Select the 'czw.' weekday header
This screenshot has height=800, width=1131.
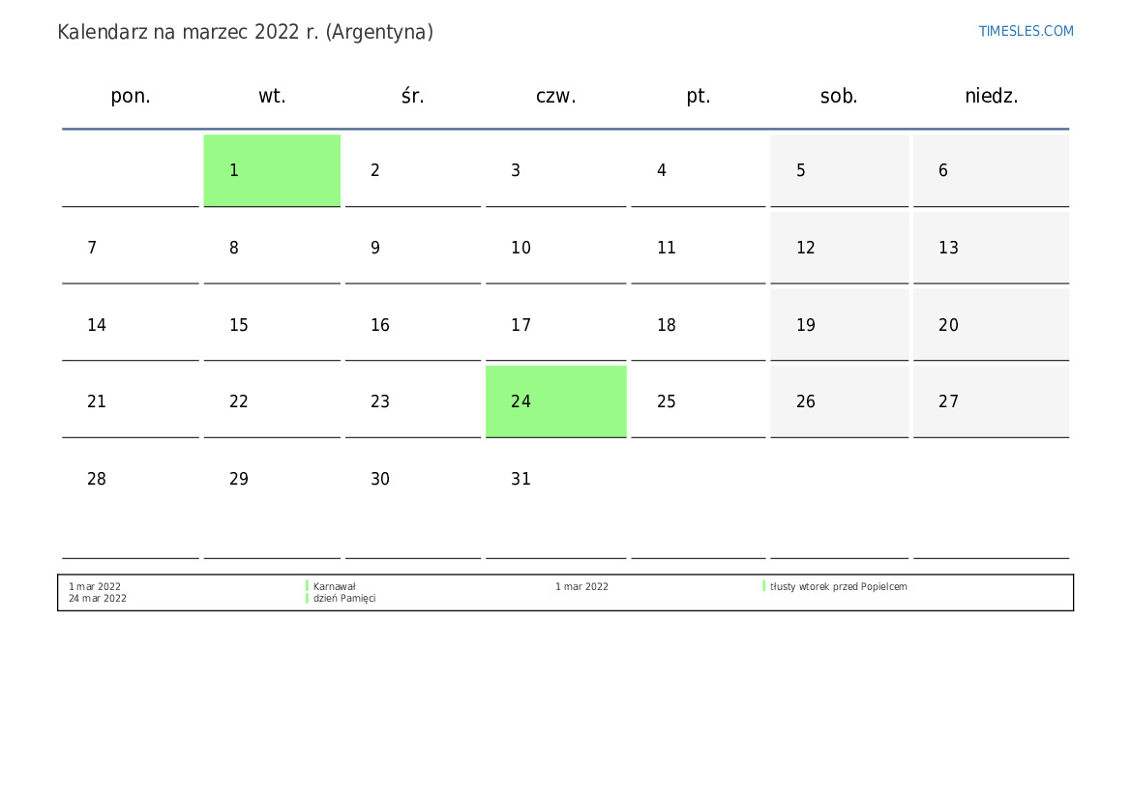pyautogui.click(x=556, y=96)
